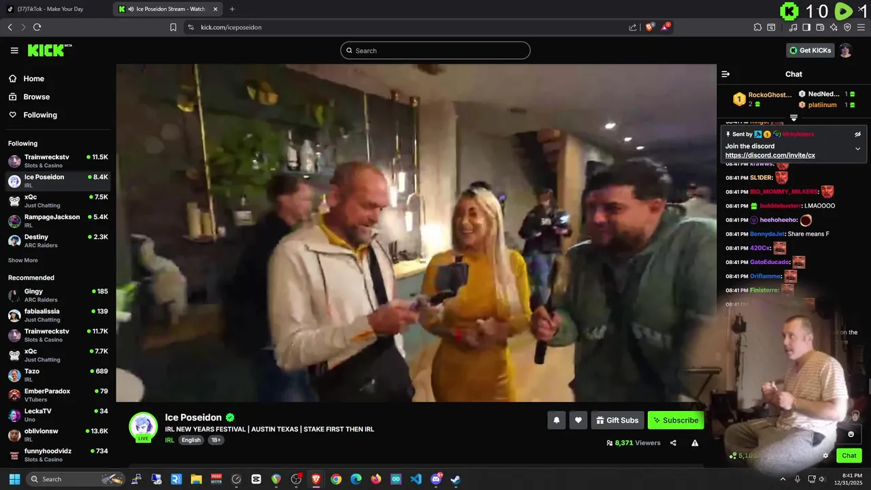Open Trainwreckstv in the Following list

[58, 161]
